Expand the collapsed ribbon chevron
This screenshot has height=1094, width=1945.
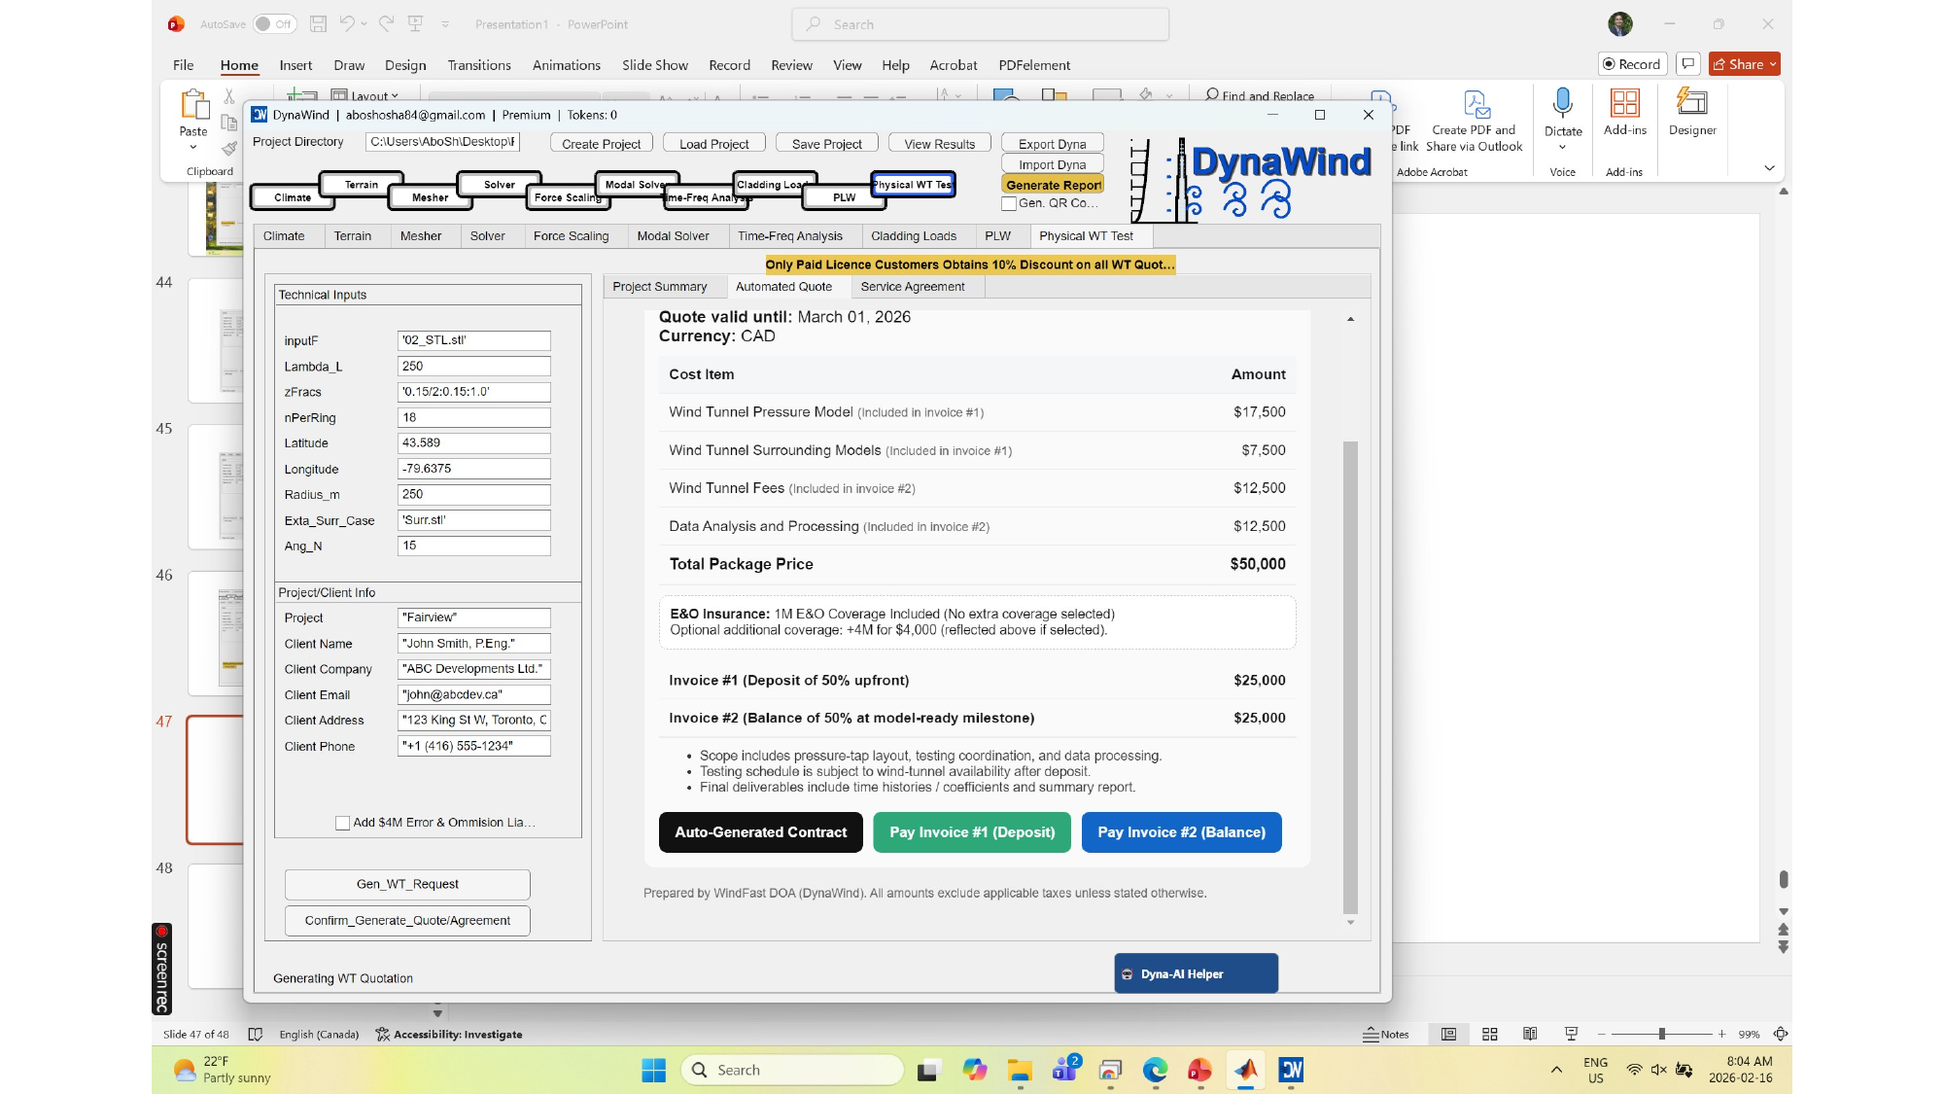click(1769, 168)
